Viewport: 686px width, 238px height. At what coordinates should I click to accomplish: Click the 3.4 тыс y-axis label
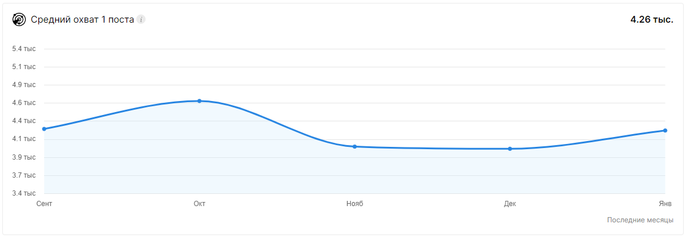(24, 193)
